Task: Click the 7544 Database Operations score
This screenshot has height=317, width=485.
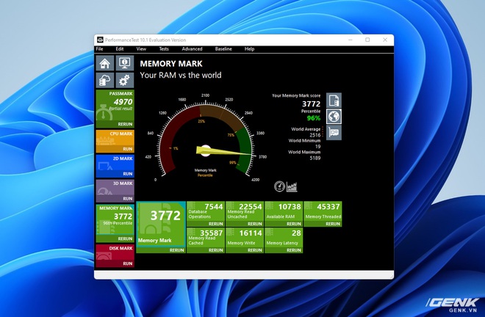Action: pos(214,206)
